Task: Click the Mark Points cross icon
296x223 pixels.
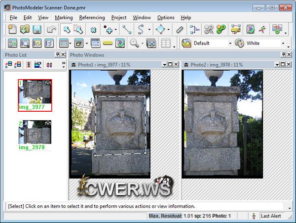Action: point(93,30)
